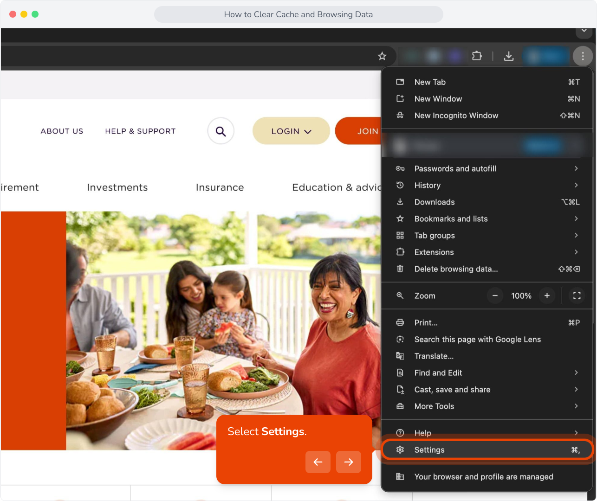
Task: Open New Incognito Window
Action: tap(487, 116)
